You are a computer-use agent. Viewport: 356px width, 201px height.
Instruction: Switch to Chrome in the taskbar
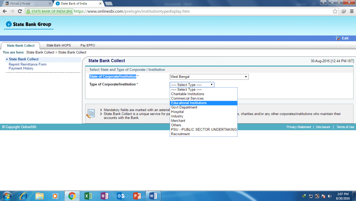72,196
